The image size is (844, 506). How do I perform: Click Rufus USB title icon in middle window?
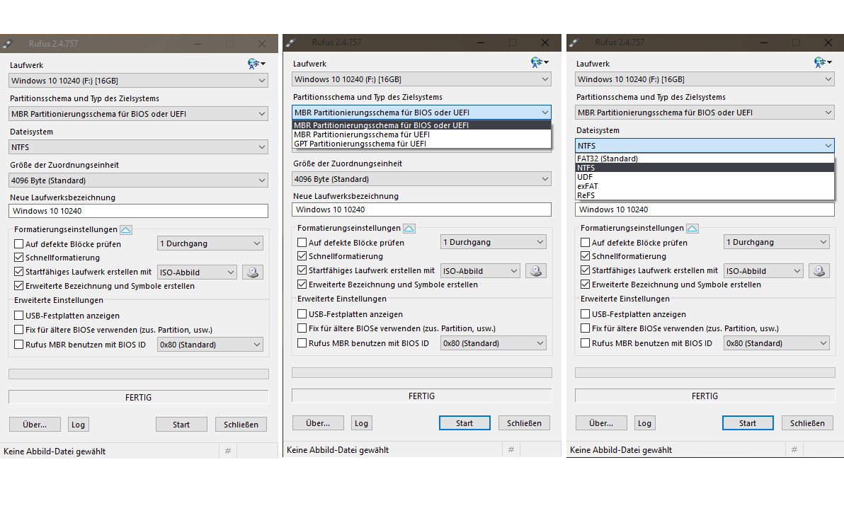point(291,42)
